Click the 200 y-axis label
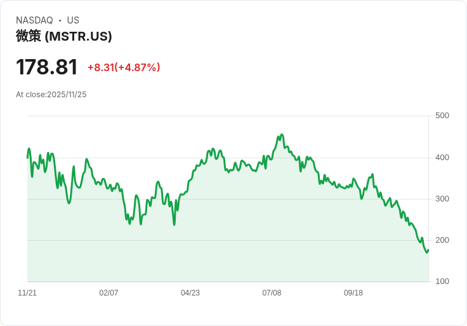The width and height of the screenshot is (467, 326). [442, 240]
